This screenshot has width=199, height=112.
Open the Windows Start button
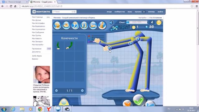coord(4,109)
